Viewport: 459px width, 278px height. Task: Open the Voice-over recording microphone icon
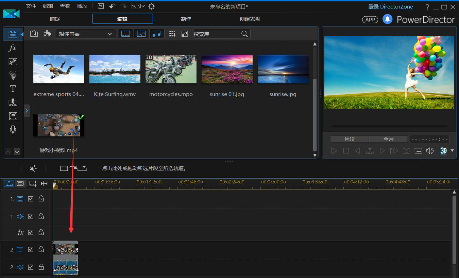click(x=13, y=129)
